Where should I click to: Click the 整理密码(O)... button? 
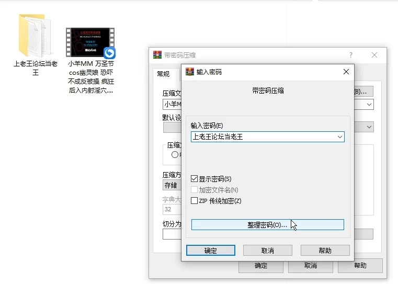(268, 224)
